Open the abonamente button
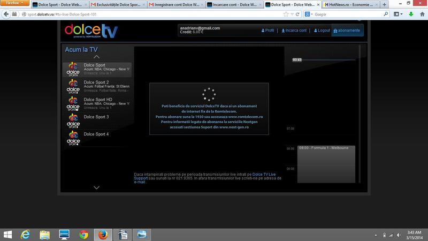428x241 pixels. point(347,31)
